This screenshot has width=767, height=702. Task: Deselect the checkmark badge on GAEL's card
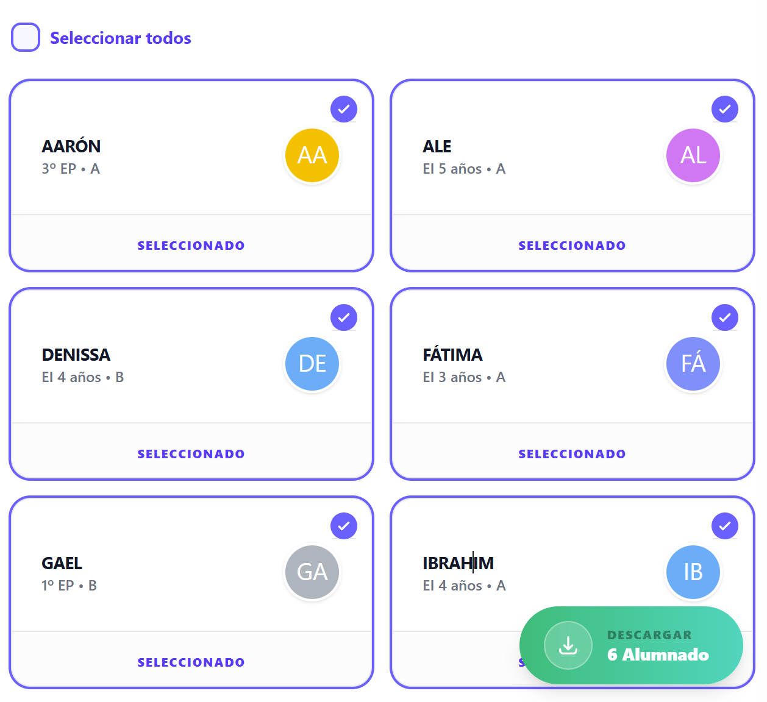344,526
